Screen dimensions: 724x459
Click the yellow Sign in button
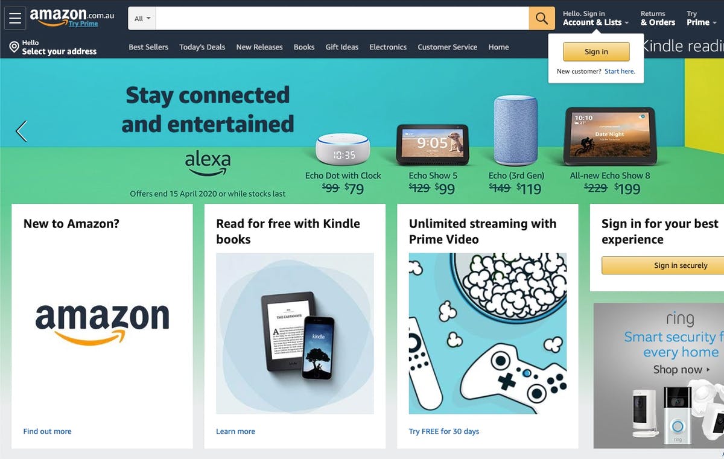[x=596, y=52]
